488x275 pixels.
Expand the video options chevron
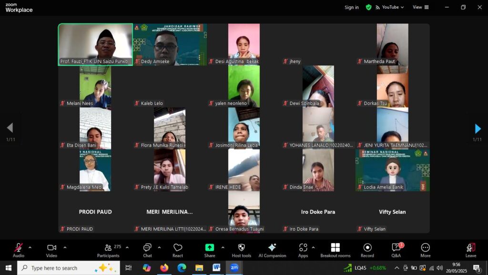pos(65,247)
